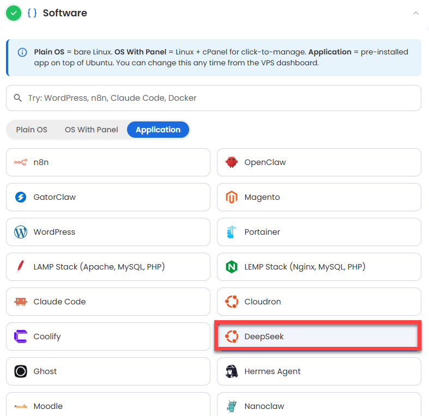Click the Cloudron orange circle icon

(x=232, y=302)
